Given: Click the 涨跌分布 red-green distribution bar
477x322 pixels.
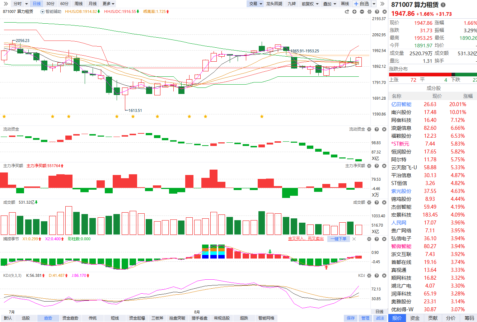Looking at the screenshot, I should 433,75.
